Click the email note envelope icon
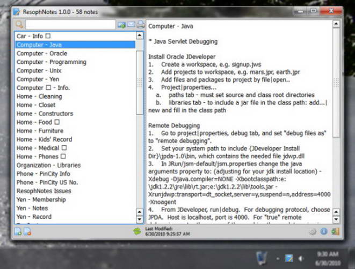This screenshot has height=269, width=355. (x=131, y=24)
